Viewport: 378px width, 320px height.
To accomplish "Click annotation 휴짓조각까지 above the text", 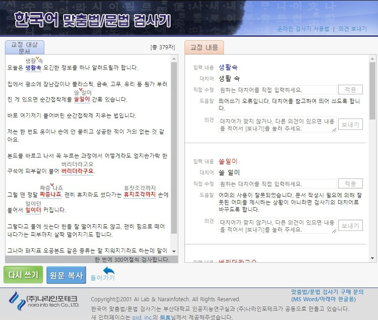I will coord(140,187).
